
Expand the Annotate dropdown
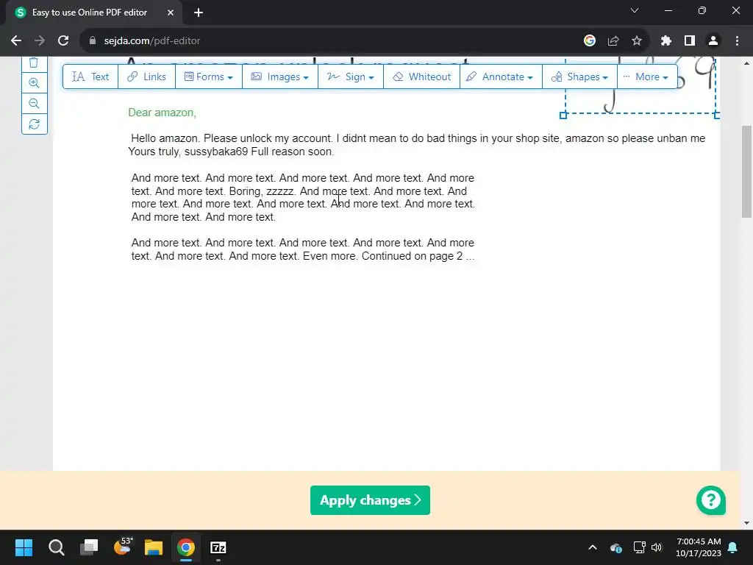500,77
